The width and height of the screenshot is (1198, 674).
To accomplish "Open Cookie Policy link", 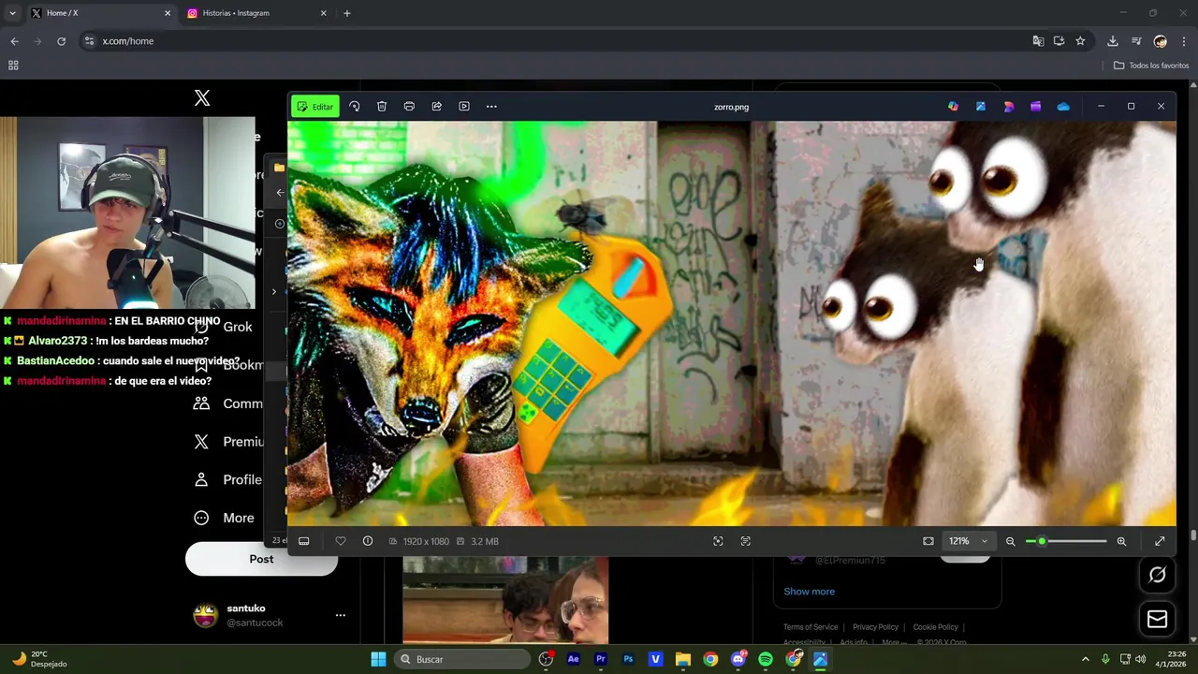I will [x=935, y=627].
